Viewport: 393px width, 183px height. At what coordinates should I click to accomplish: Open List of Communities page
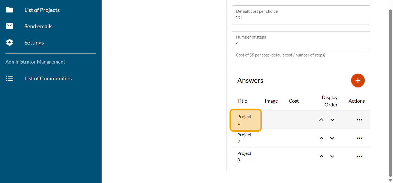pyautogui.click(x=48, y=78)
